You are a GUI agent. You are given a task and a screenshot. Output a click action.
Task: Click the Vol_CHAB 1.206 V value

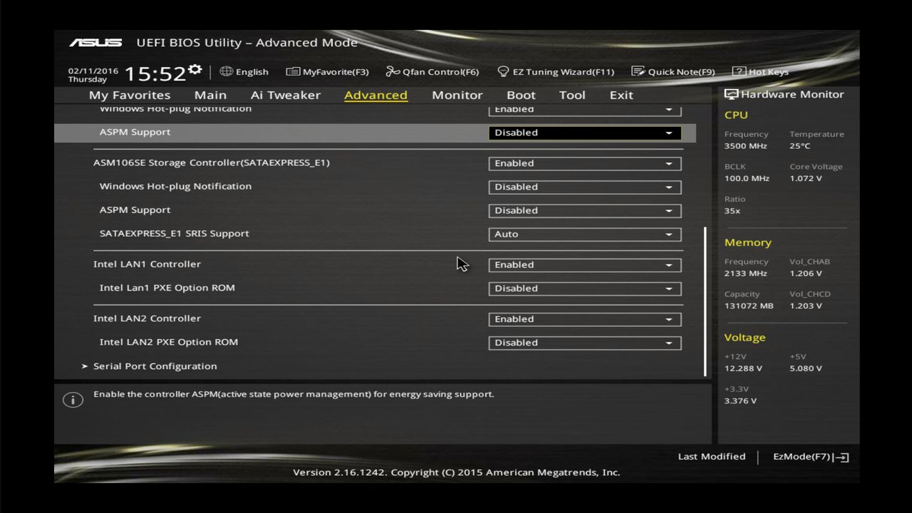[x=806, y=274]
